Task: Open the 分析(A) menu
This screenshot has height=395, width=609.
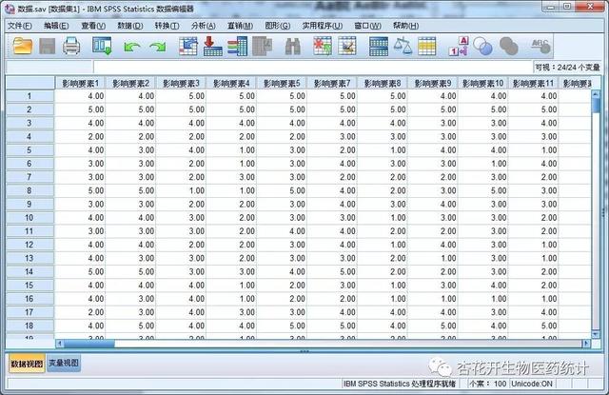Action: 203,26
